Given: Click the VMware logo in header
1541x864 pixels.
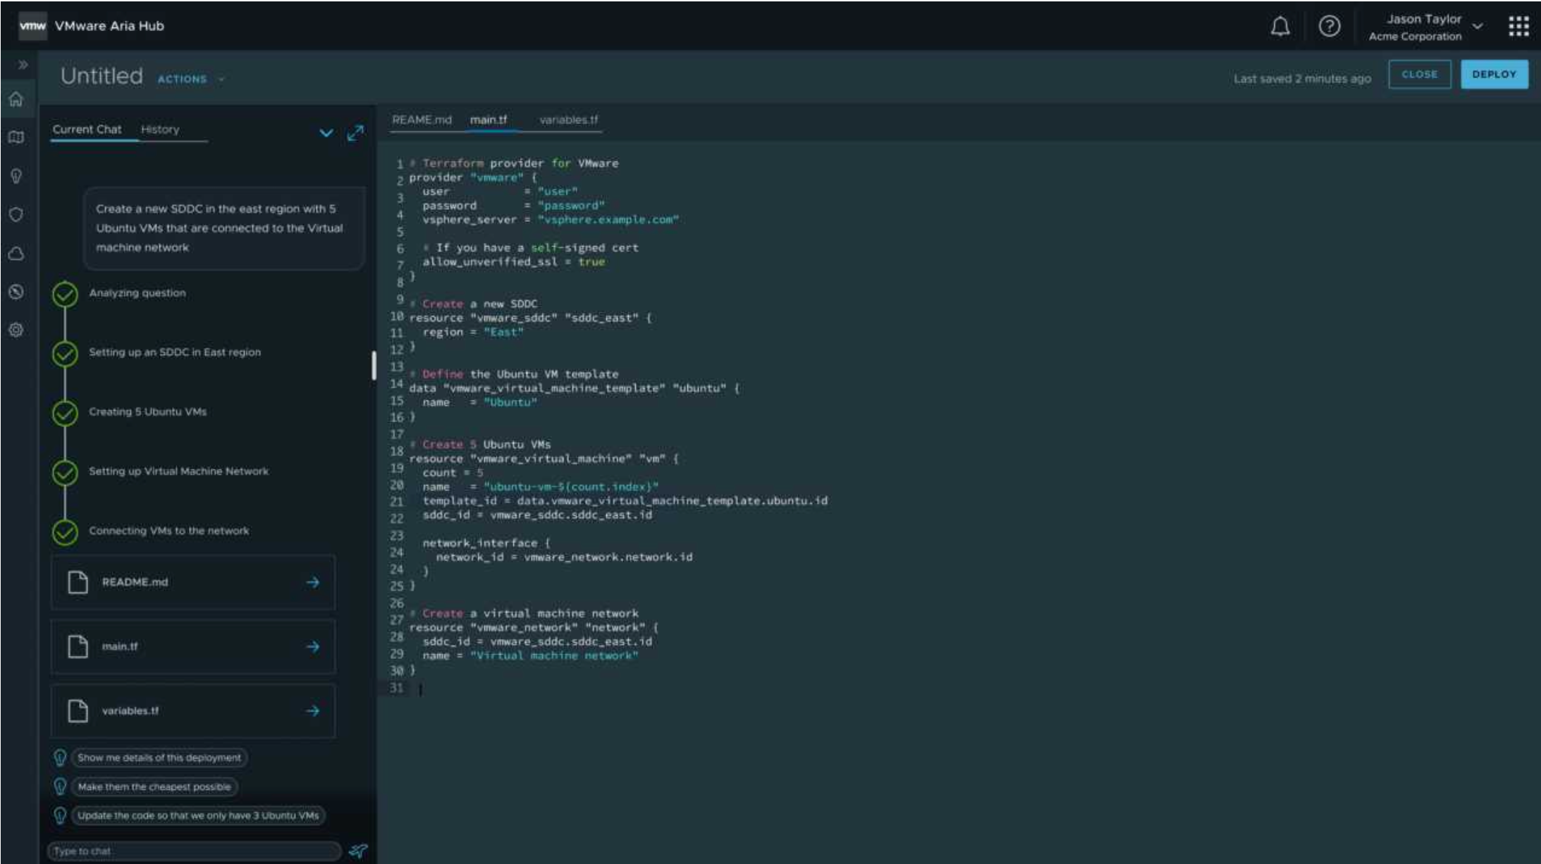Looking at the screenshot, I should (x=32, y=26).
